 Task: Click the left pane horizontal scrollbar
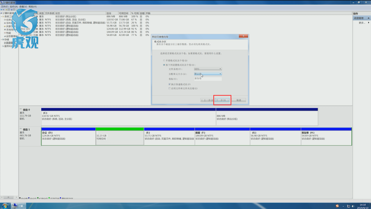click(x=9, y=197)
